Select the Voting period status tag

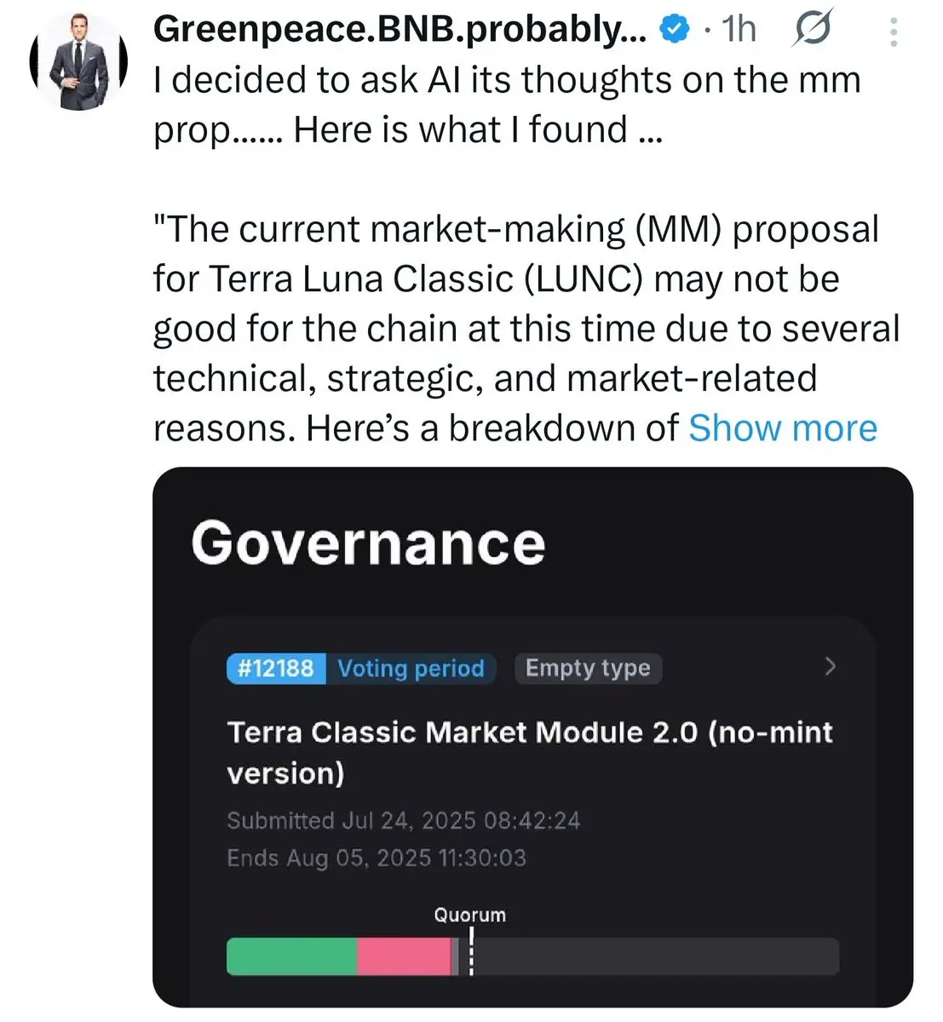pos(411,668)
